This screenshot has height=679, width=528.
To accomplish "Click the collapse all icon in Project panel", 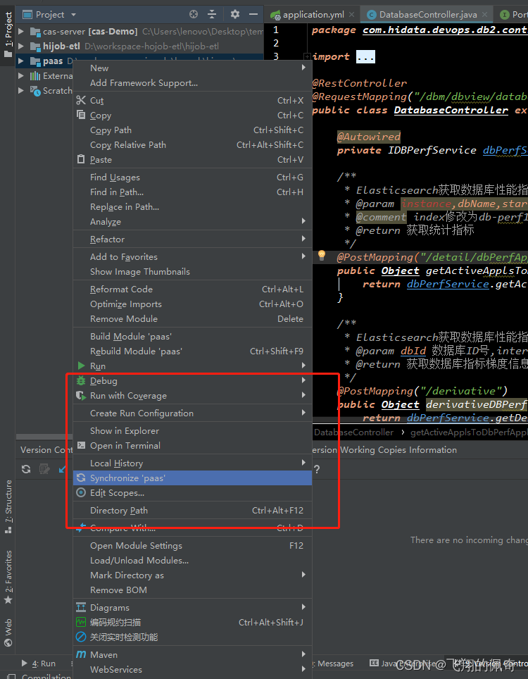I will 212,14.
